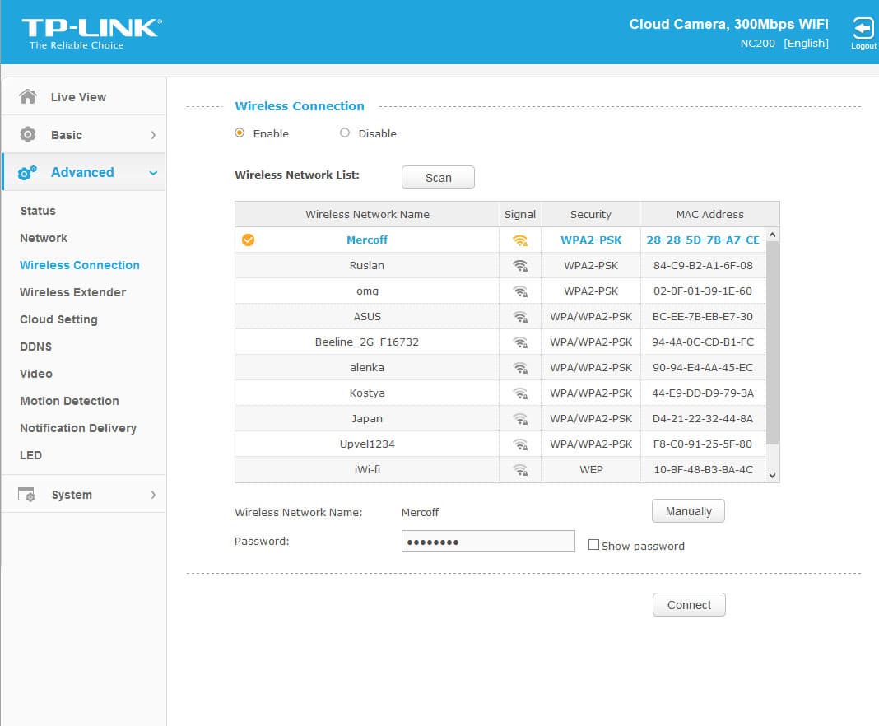
Task: Open the Motion Detection menu item
Action: (x=69, y=401)
